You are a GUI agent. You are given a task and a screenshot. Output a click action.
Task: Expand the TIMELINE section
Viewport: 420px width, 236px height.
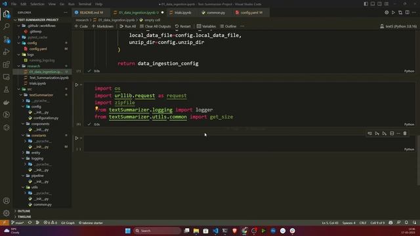[24, 217]
